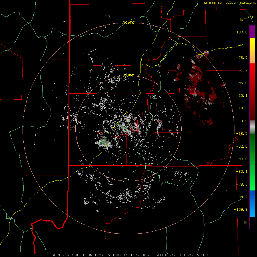Image resolution: width=257 pixels, height=257 pixels.
Task: Click the 50 NMI range ring label
Action: tap(128, 75)
